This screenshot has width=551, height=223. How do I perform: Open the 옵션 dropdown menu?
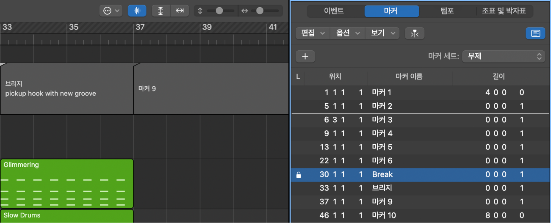coord(347,33)
